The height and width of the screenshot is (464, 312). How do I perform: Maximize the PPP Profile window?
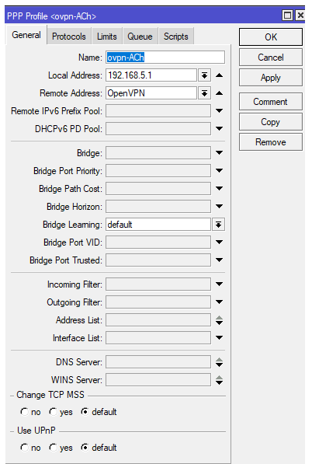click(287, 16)
